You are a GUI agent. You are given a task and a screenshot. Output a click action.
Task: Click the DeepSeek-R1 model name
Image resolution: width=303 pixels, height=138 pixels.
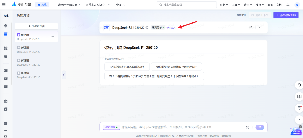click(x=122, y=27)
